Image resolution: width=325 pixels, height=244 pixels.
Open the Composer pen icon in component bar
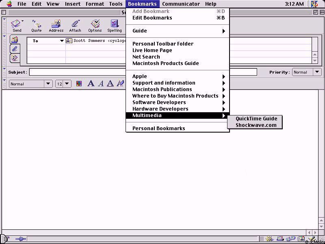[312, 239]
